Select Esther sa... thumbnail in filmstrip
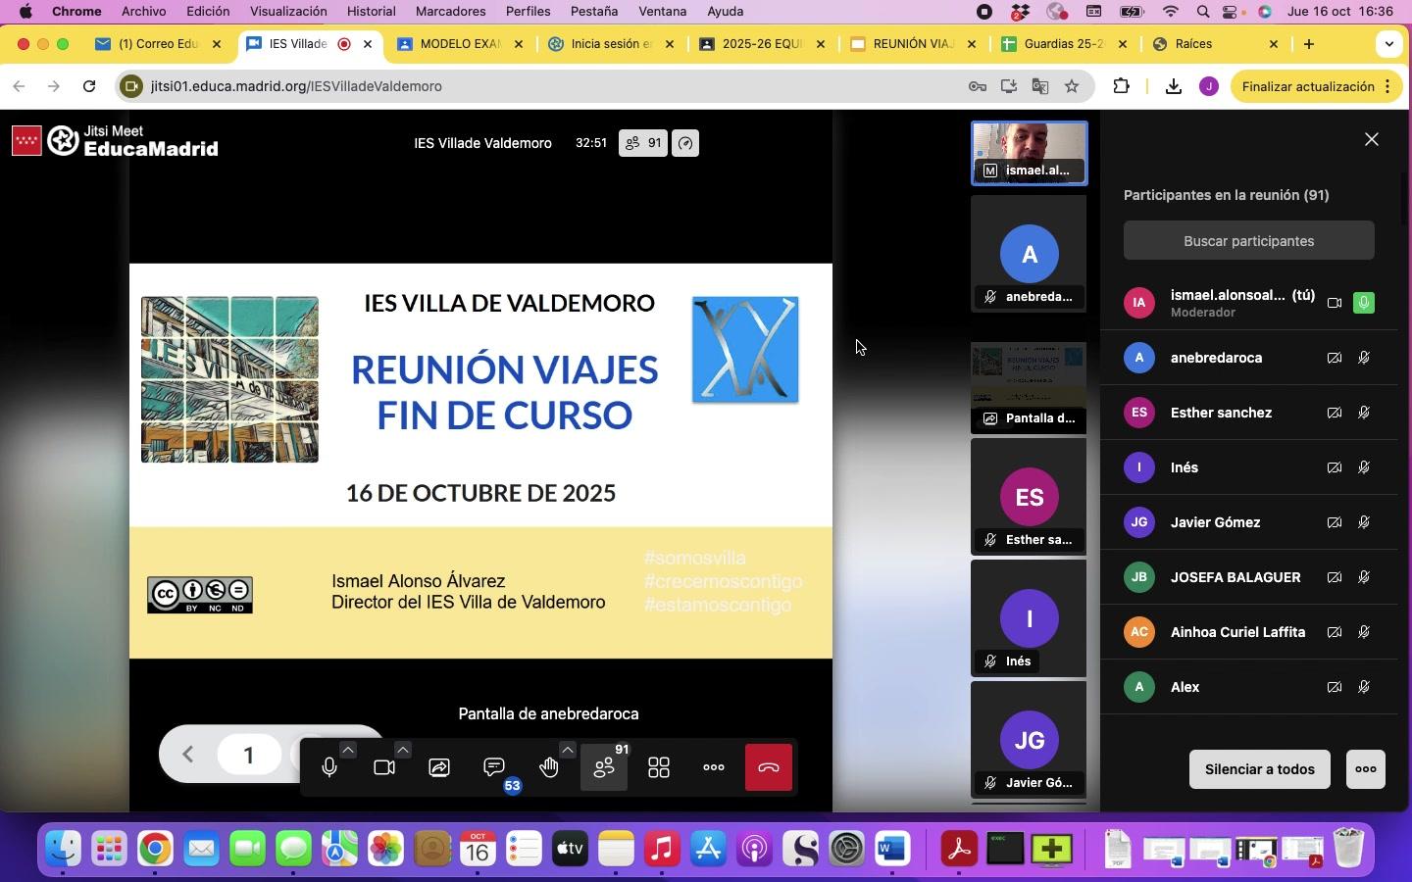The width and height of the screenshot is (1412, 882). pyautogui.click(x=1029, y=497)
